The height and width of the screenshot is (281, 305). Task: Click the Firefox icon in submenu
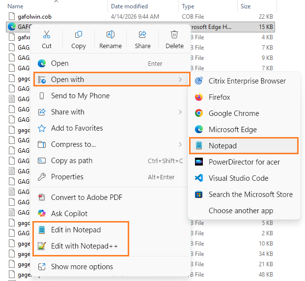click(199, 97)
